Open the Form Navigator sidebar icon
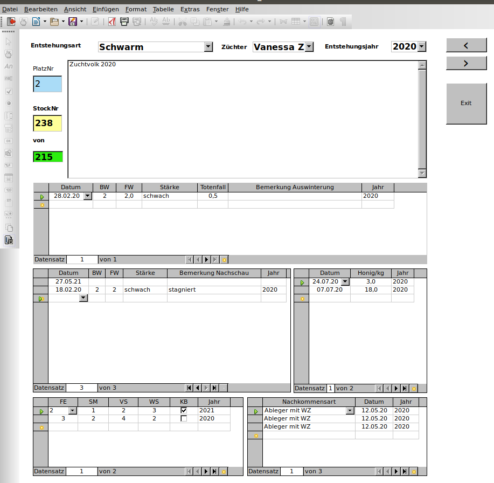This screenshot has height=483, width=494. (9, 240)
